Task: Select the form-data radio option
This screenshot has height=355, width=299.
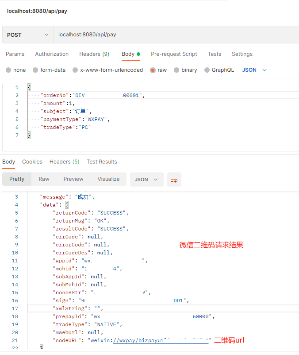Action: point(35,70)
